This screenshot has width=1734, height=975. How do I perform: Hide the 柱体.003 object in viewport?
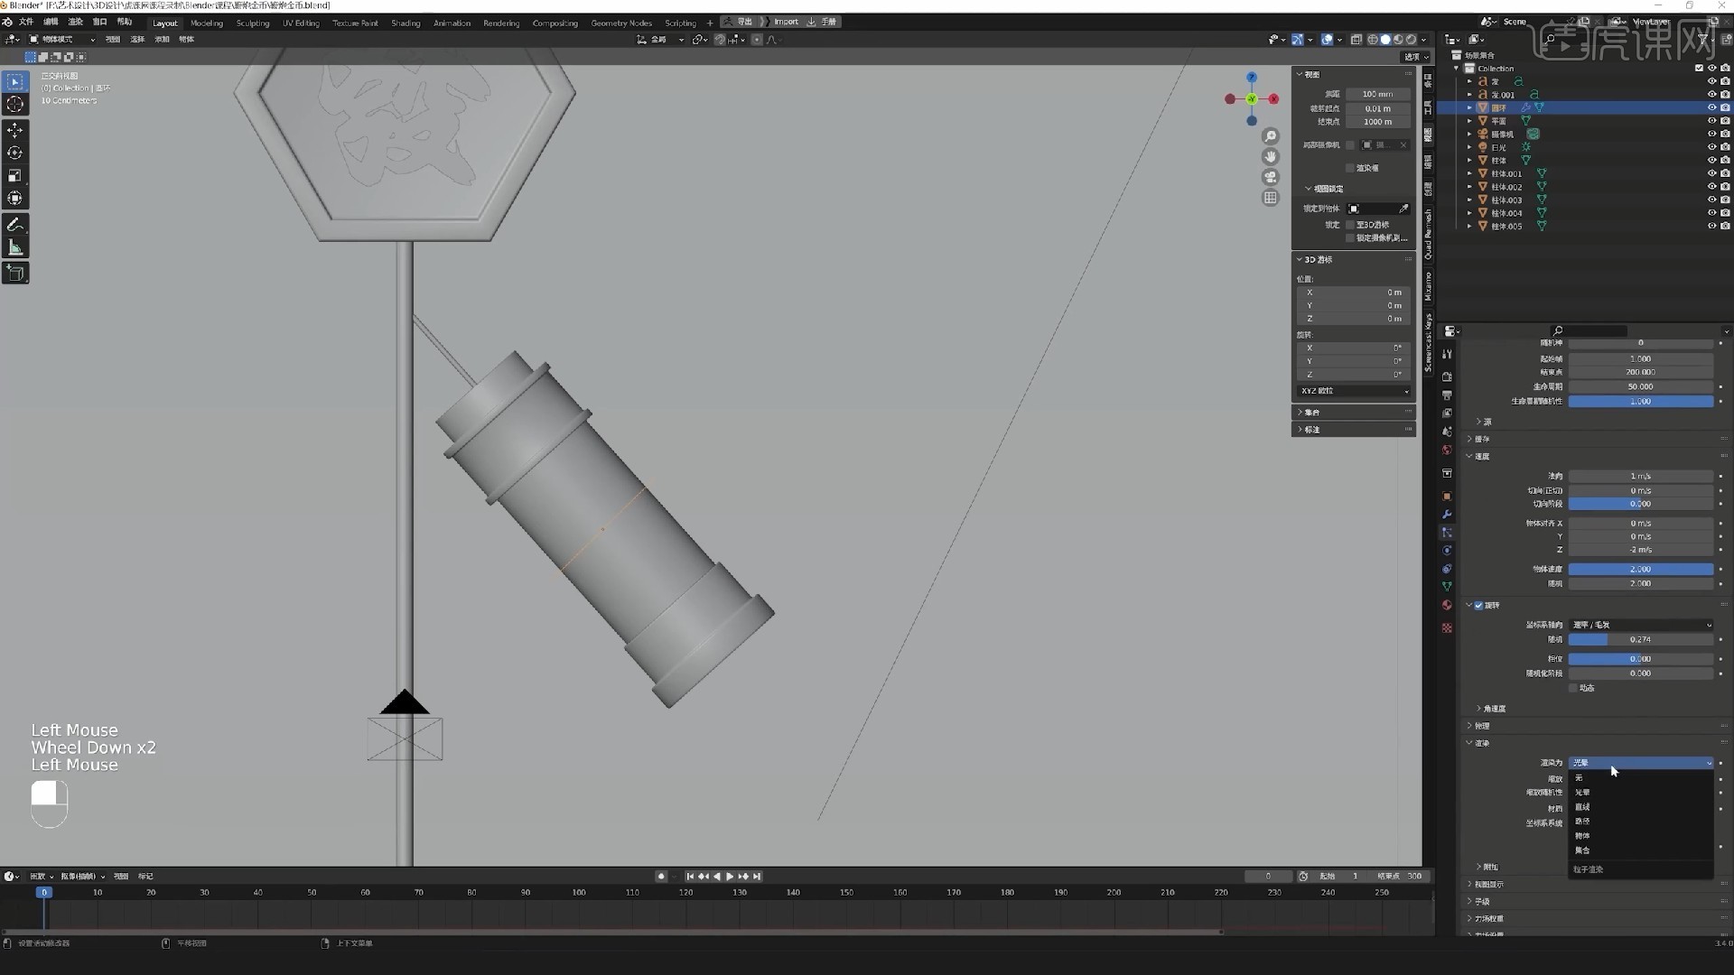click(x=1711, y=200)
